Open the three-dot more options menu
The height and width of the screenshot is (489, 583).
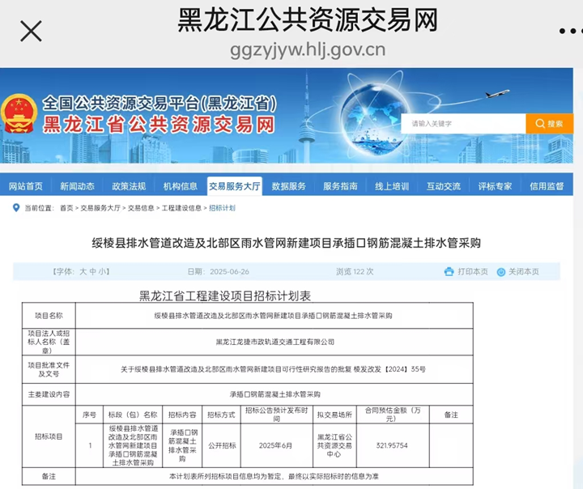[571, 32]
